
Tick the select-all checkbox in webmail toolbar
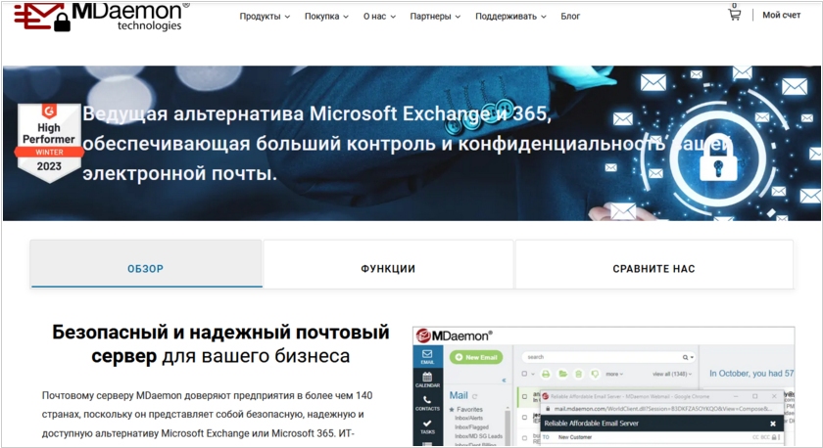tap(524, 374)
